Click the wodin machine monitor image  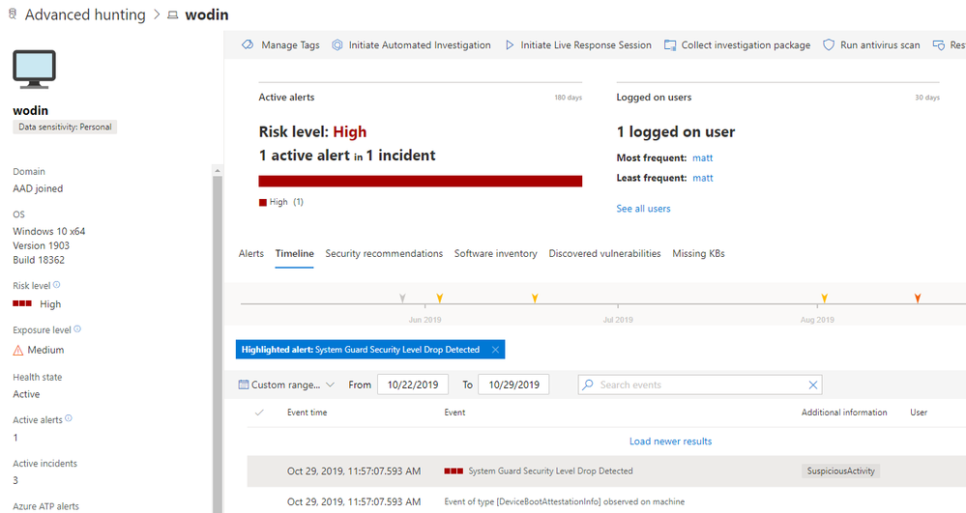point(34,69)
